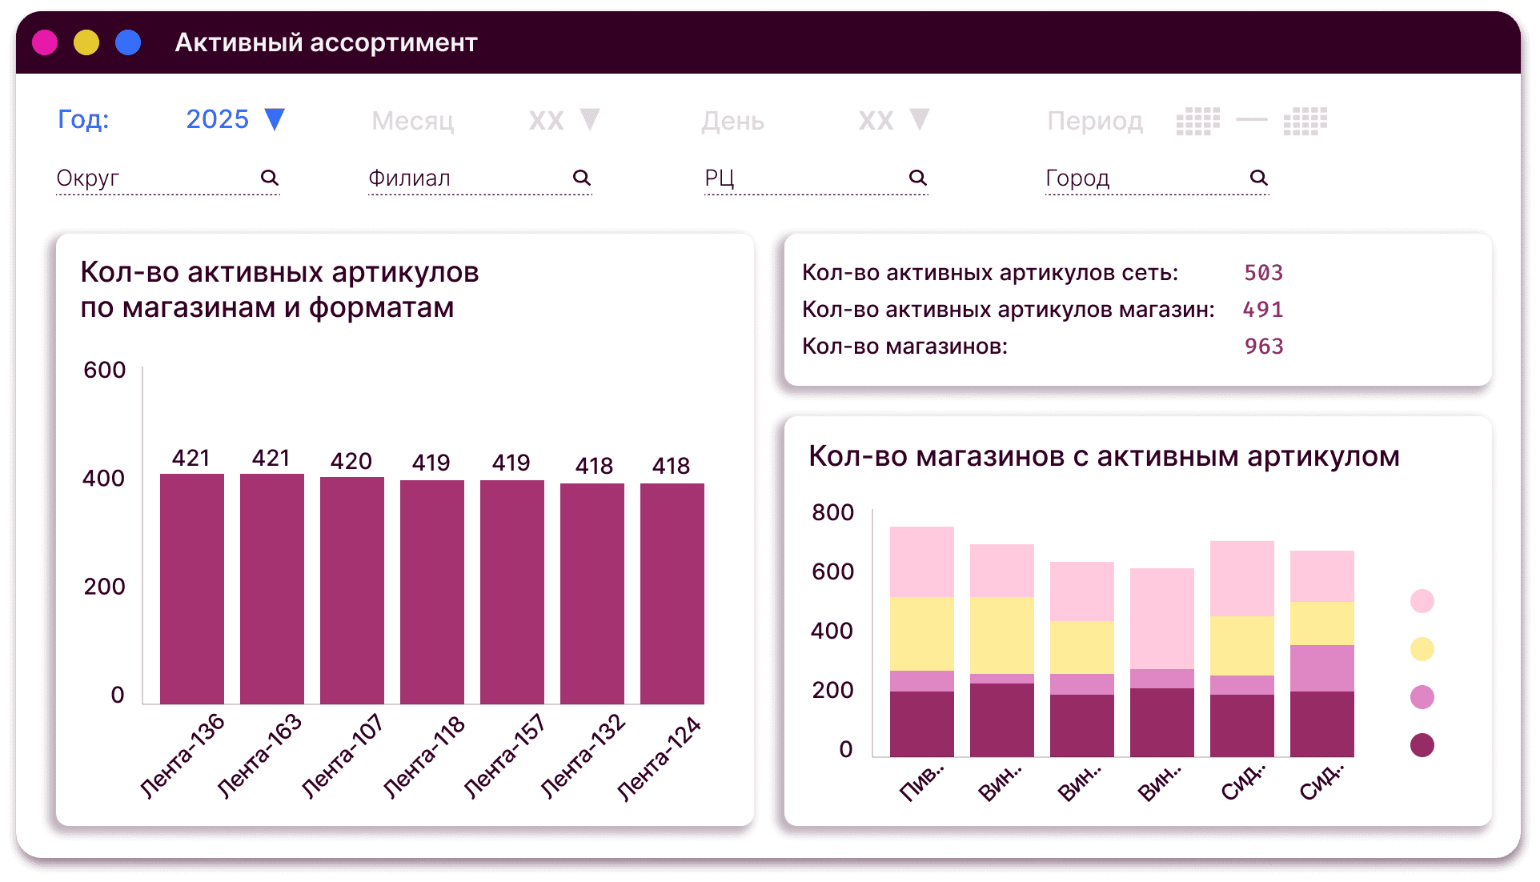Click the search icon in Филиал field
The image size is (1540, 882).
click(582, 178)
